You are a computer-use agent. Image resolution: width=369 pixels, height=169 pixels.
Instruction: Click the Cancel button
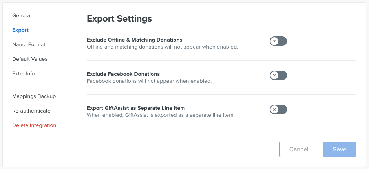[299, 149]
